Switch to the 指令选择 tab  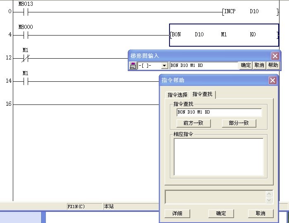click(177, 95)
